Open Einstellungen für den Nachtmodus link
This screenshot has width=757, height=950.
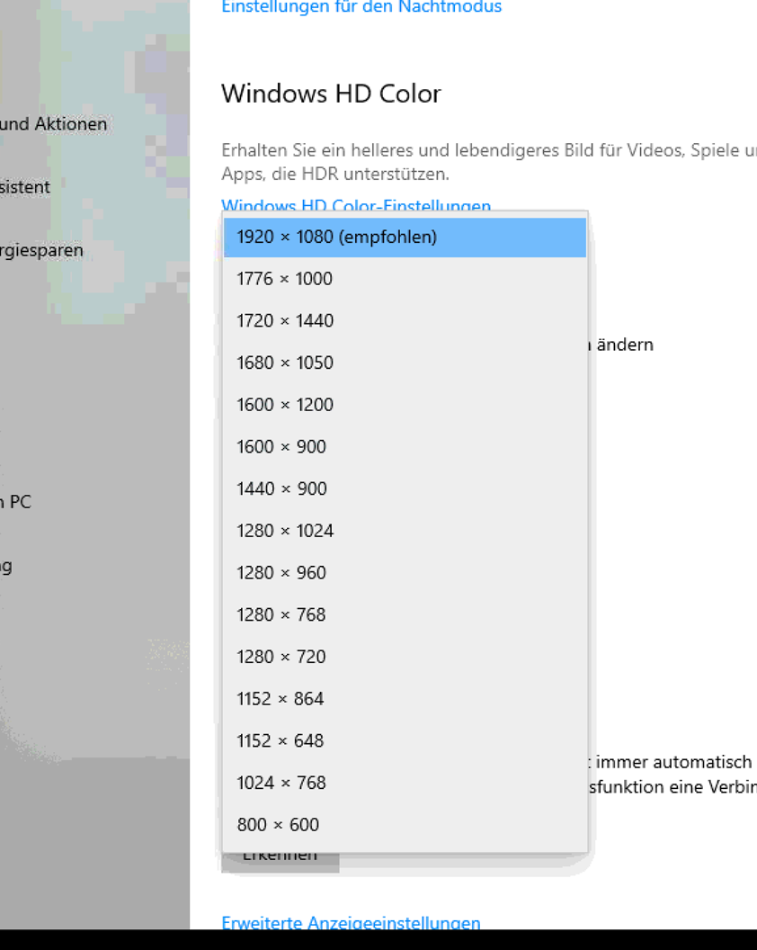click(x=361, y=6)
